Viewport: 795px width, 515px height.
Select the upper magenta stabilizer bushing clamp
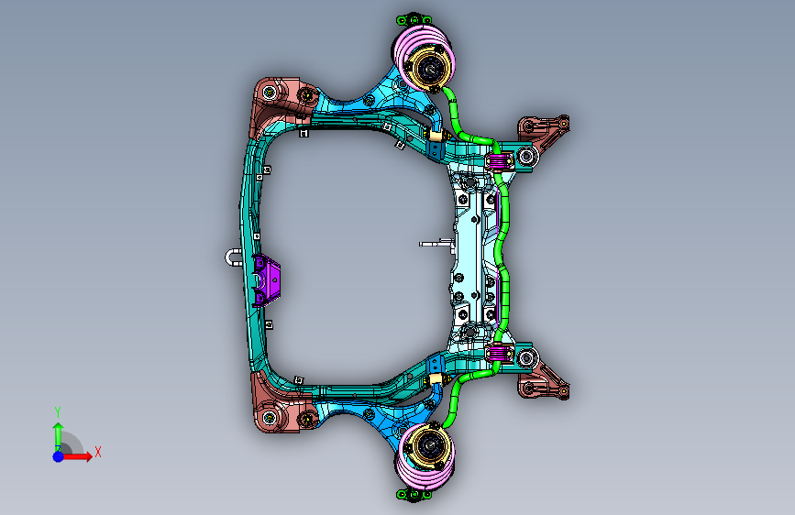click(x=500, y=161)
